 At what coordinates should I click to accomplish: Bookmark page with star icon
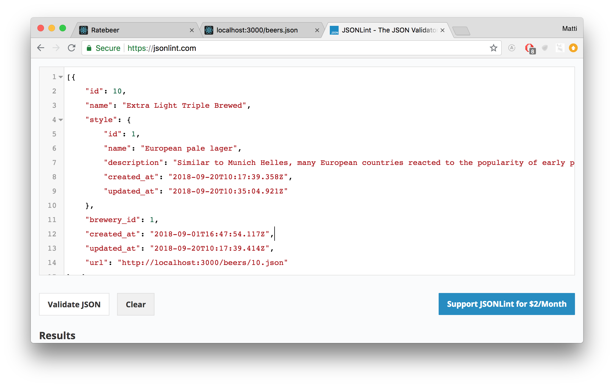[x=494, y=48]
